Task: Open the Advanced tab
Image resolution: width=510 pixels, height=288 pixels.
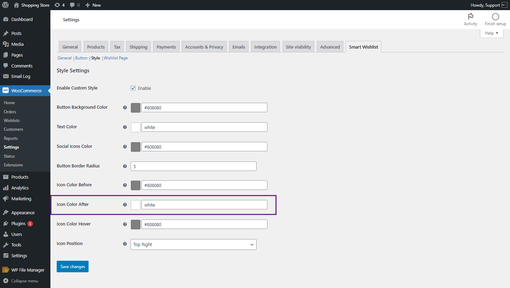Action: pyautogui.click(x=330, y=47)
